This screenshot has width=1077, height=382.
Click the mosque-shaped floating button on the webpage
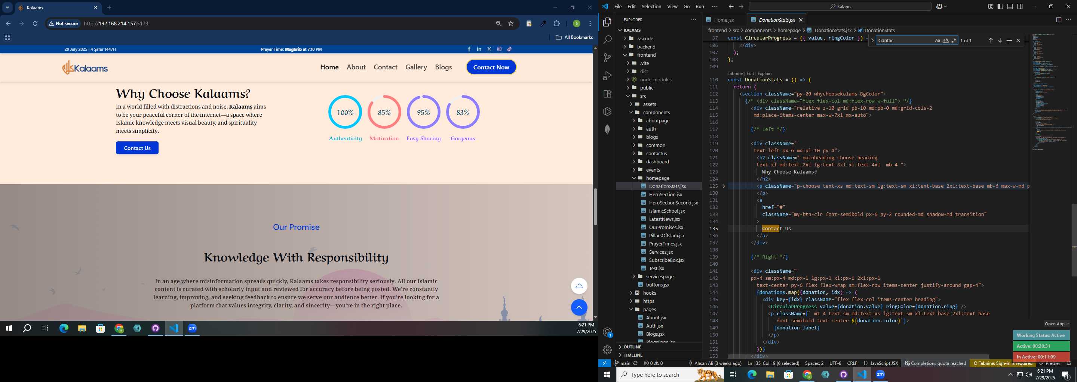(x=579, y=286)
